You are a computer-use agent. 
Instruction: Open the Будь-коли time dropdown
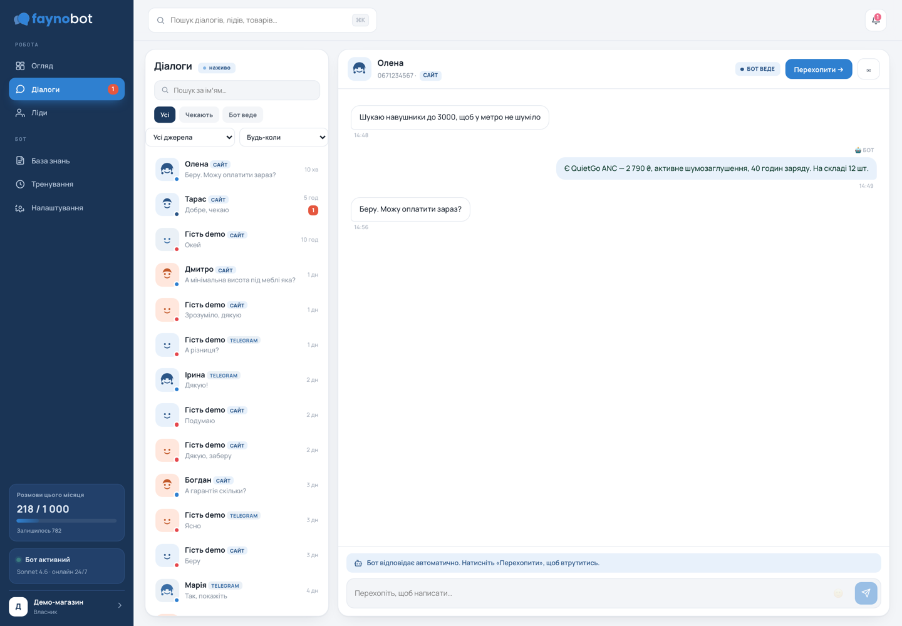284,137
